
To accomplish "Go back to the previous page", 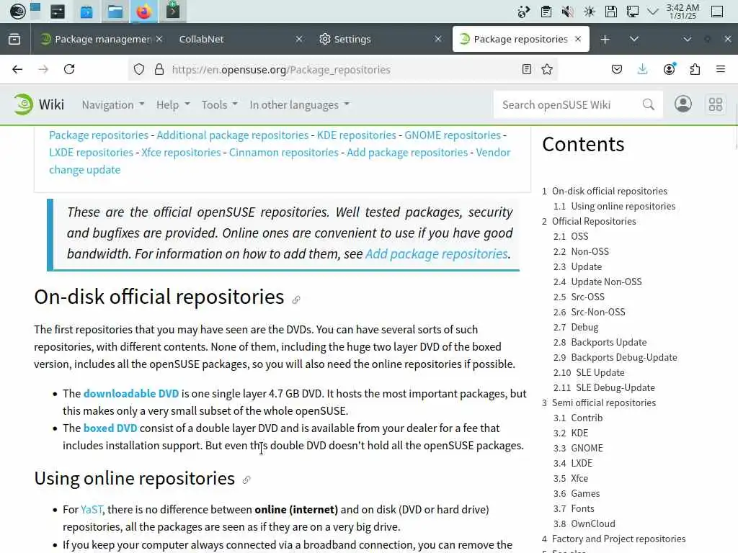I will [x=17, y=70].
